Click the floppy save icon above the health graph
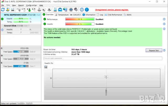This screenshot has height=106, width=168. click(46, 67)
